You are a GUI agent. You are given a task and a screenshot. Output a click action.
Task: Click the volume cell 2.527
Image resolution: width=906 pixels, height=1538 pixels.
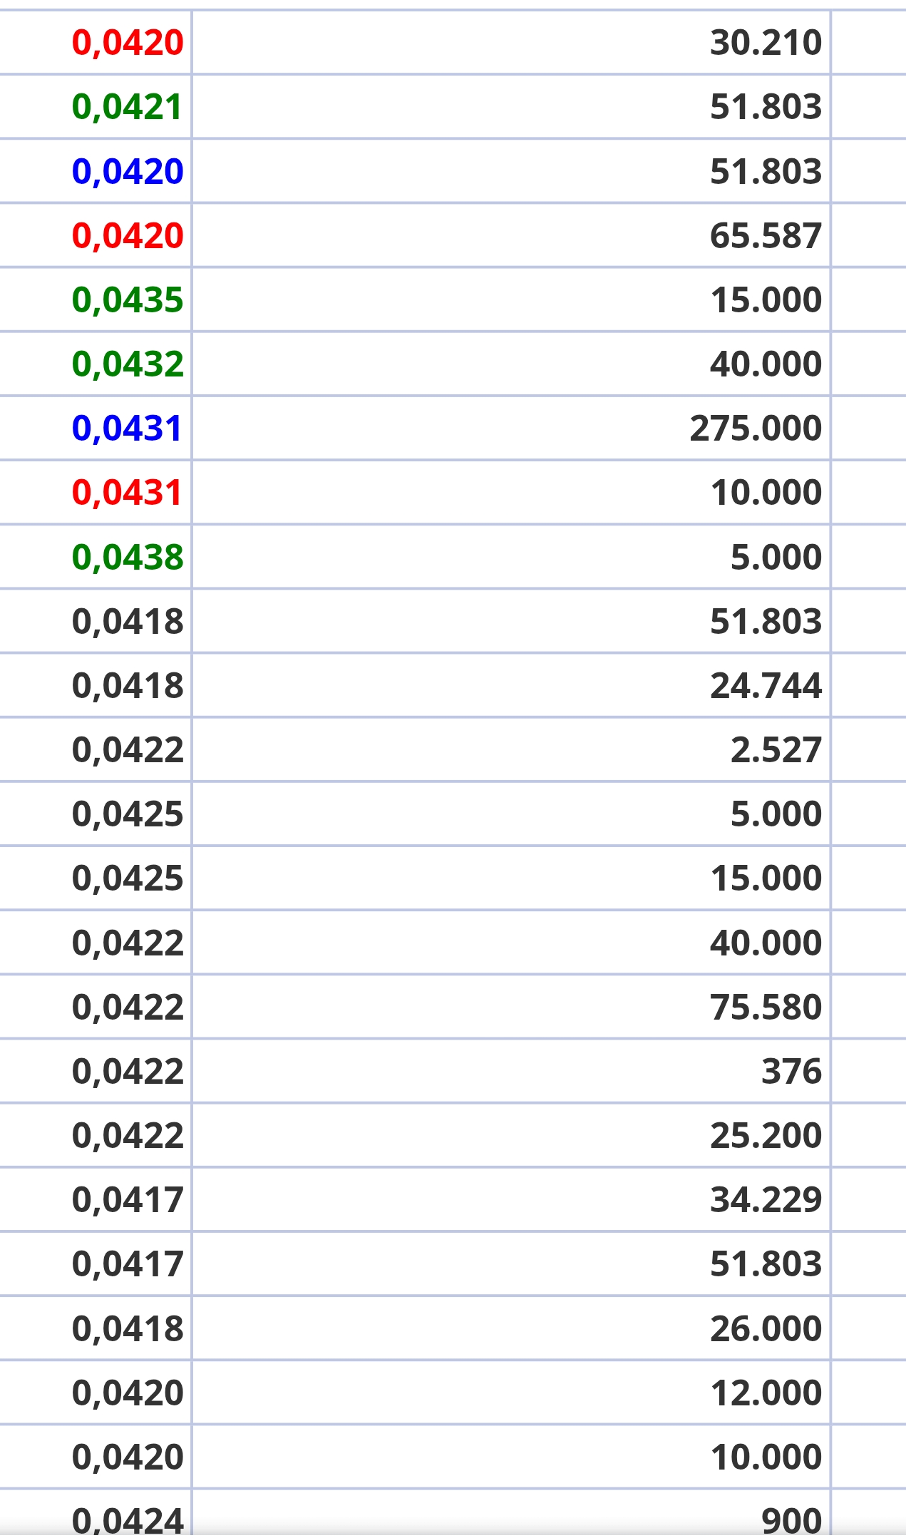[x=776, y=750]
